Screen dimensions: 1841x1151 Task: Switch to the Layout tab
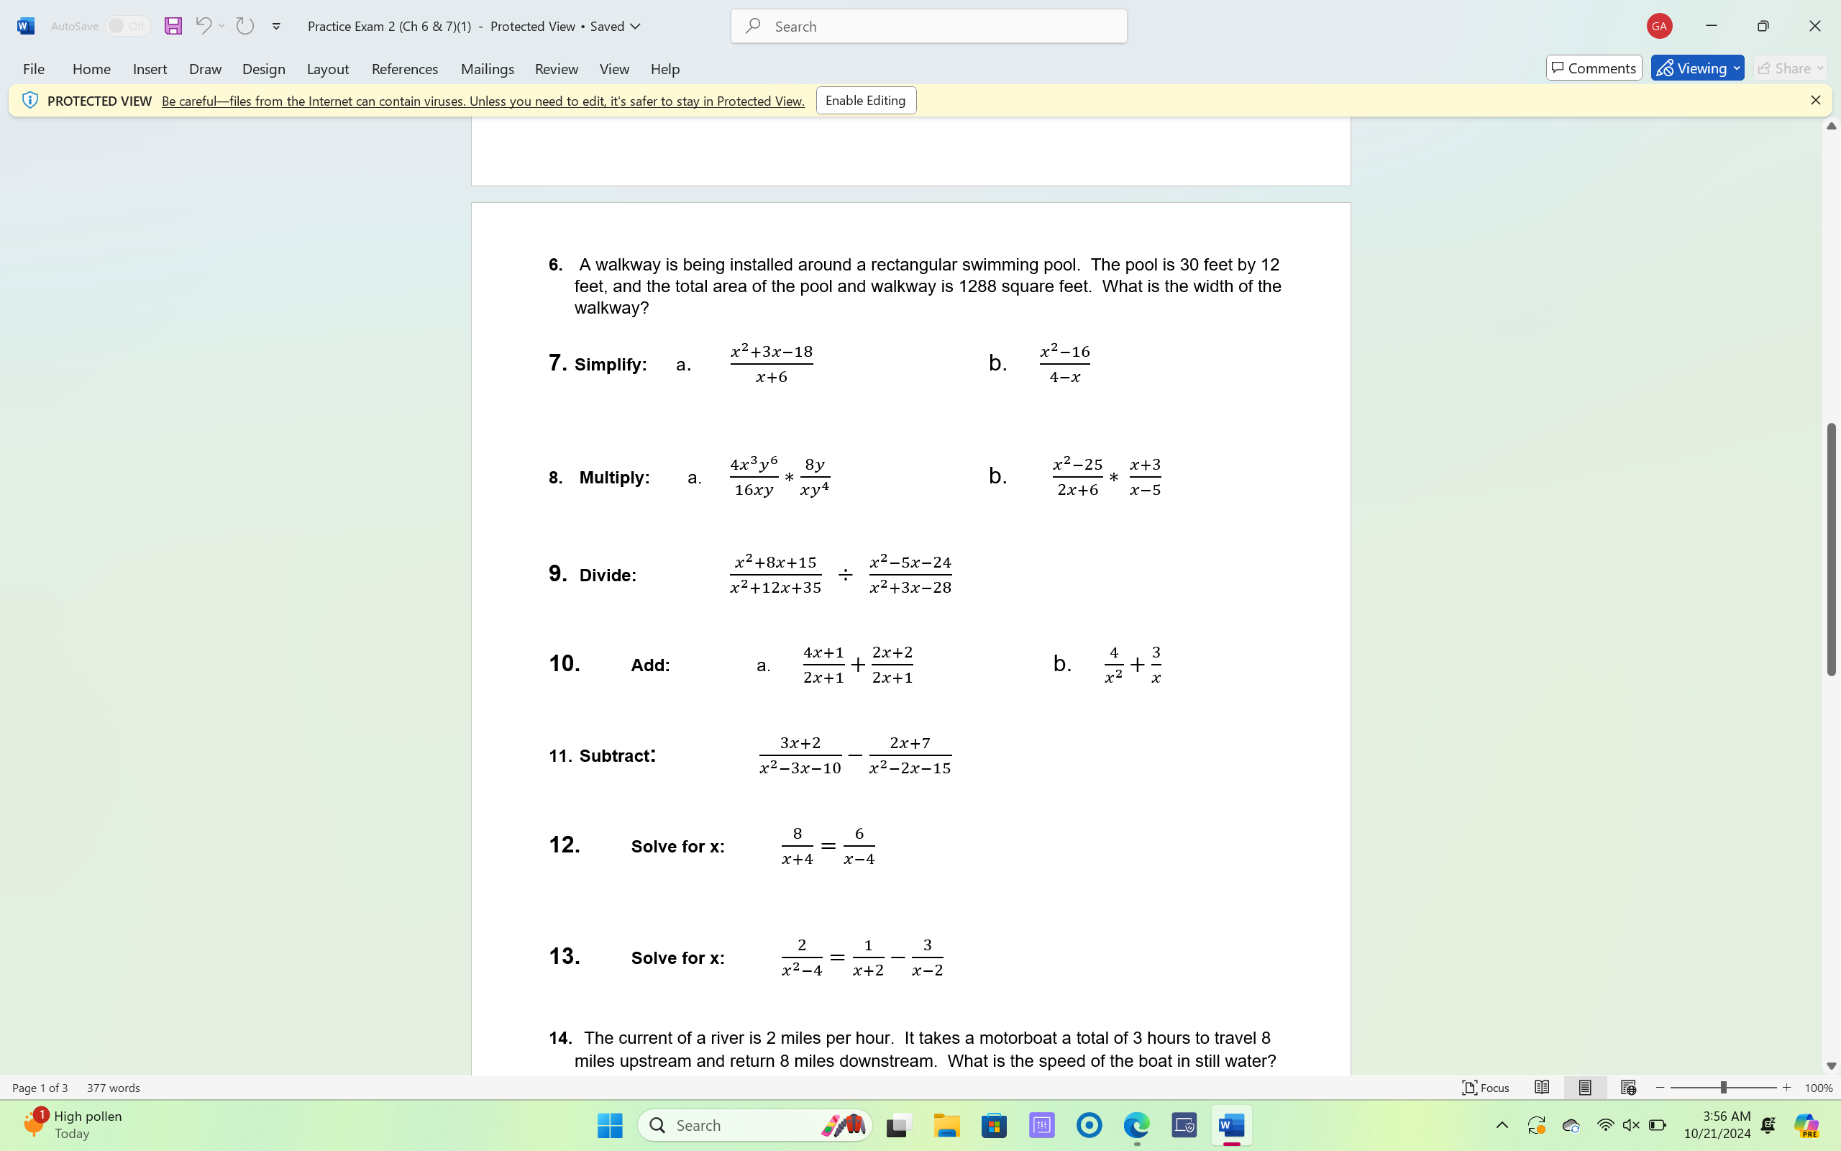tap(328, 68)
